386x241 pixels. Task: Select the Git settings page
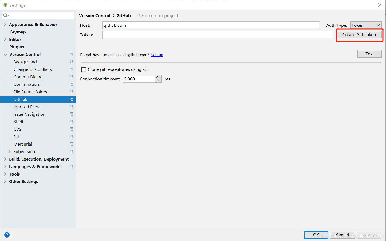coord(17,137)
